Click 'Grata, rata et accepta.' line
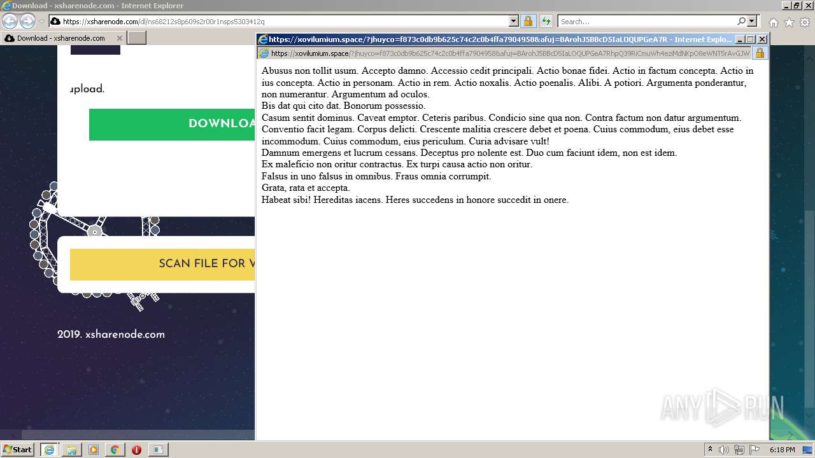 coord(306,188)
